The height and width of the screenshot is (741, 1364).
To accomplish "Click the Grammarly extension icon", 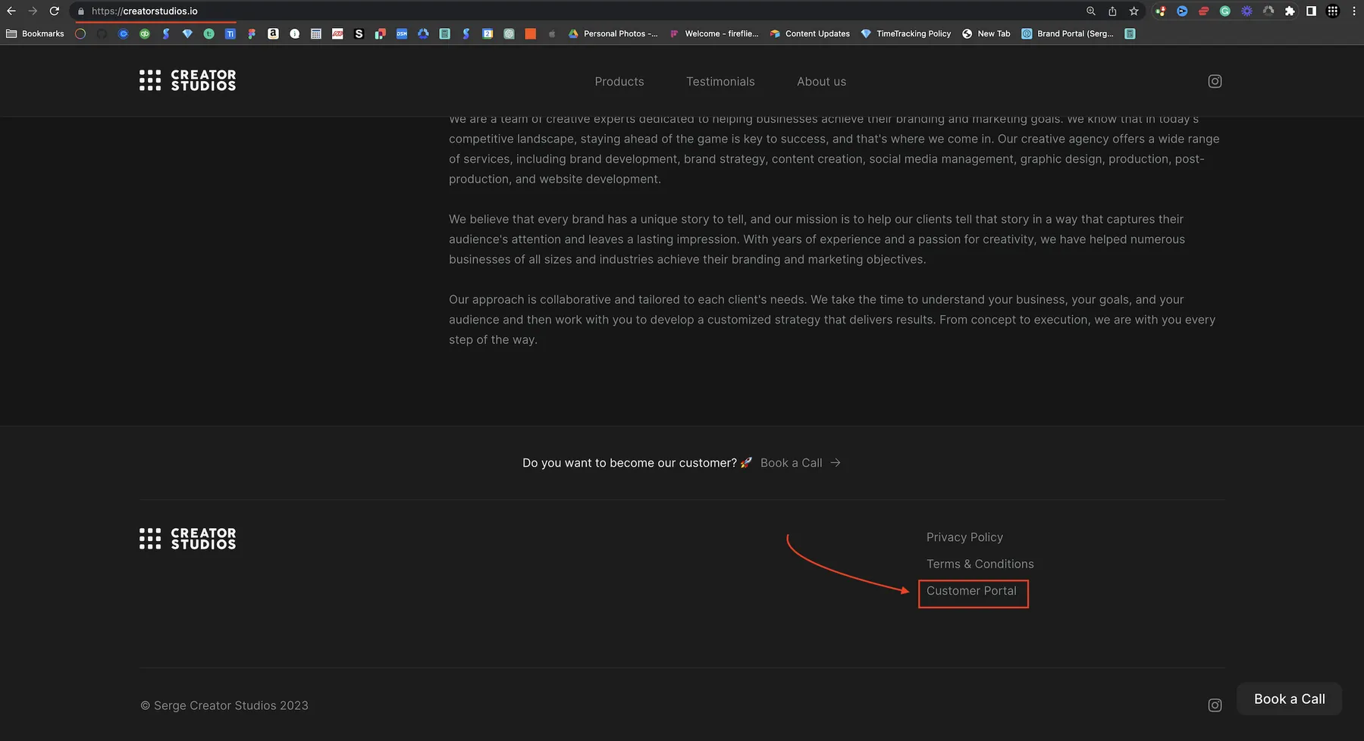I will pyautogui.click(x=1224, y=11).
